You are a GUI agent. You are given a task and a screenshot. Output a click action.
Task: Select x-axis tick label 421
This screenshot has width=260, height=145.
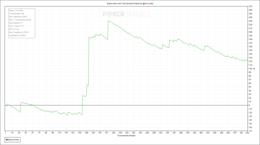(208, 133)
